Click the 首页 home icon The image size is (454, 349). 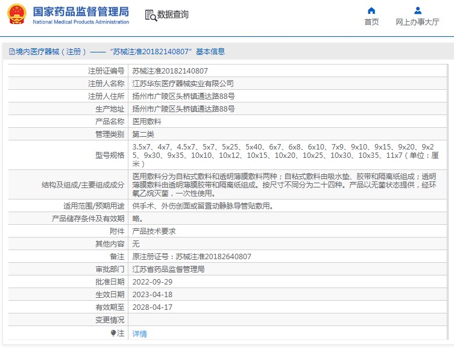pos(371,10)
